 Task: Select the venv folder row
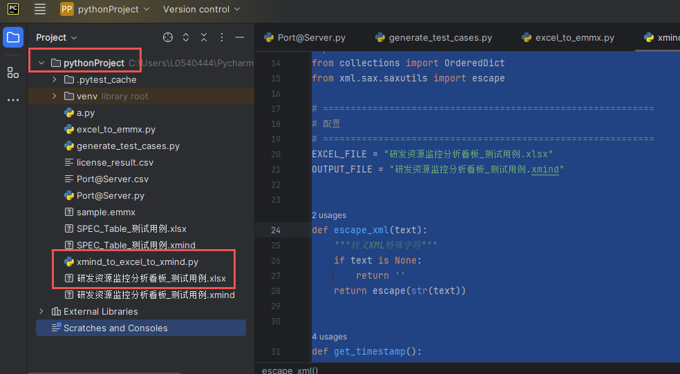142,96
